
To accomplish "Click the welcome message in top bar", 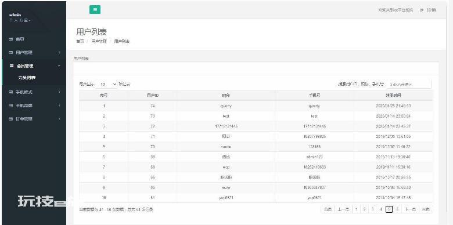I will (x=396, y=10).
